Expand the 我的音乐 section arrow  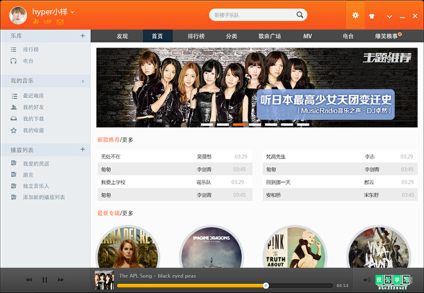click(83, 81)
